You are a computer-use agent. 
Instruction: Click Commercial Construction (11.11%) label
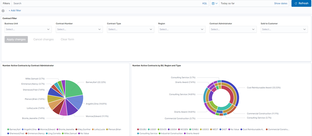pos(263,114)
